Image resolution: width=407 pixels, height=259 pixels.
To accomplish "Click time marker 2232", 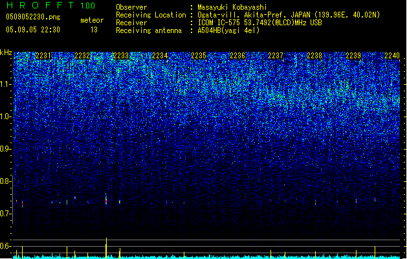I will click(x=82, y=56).
